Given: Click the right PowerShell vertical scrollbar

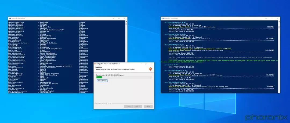Looking at the screenshot, I should (279, 57).
